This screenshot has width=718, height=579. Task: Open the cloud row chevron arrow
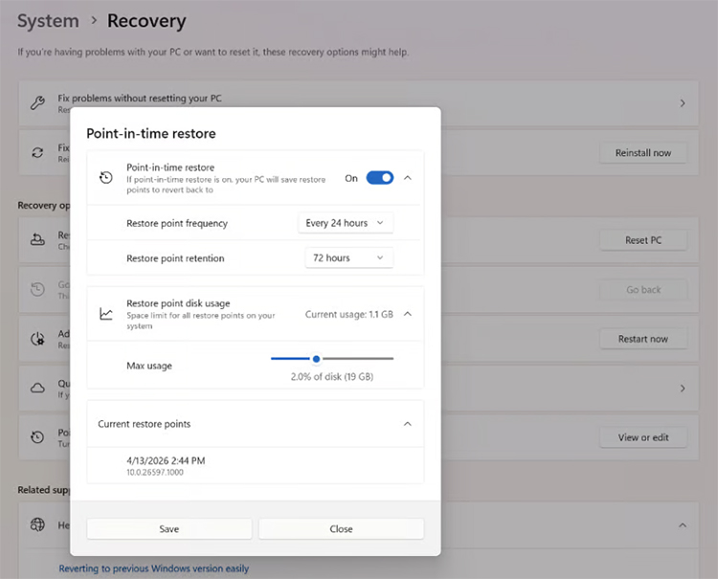pos(683,389)
